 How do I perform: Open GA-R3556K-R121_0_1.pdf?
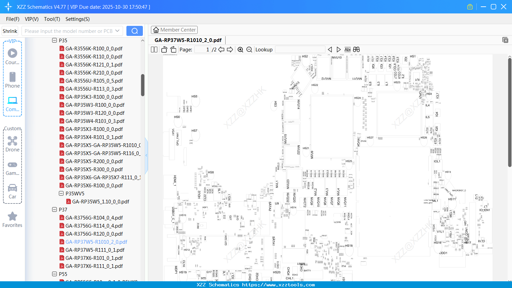[x=94, y=64]
